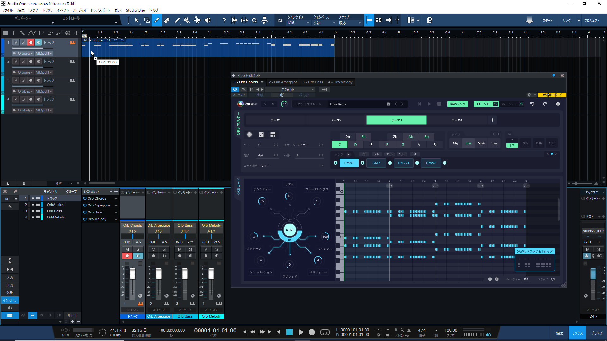
Task: Open the Studio One menu
Action: [135, 10]
